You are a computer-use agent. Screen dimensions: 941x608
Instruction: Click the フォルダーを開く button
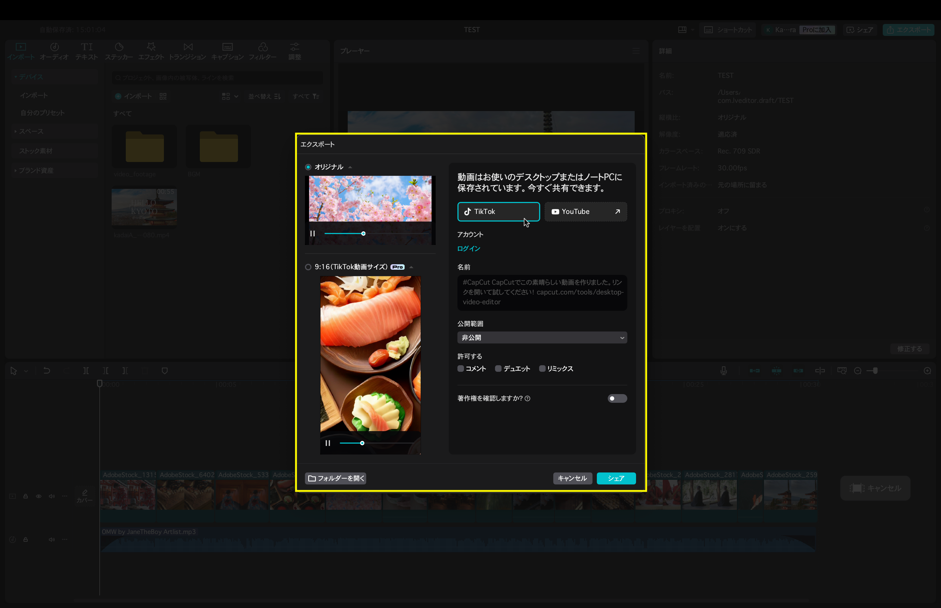(x=336, y=478)
